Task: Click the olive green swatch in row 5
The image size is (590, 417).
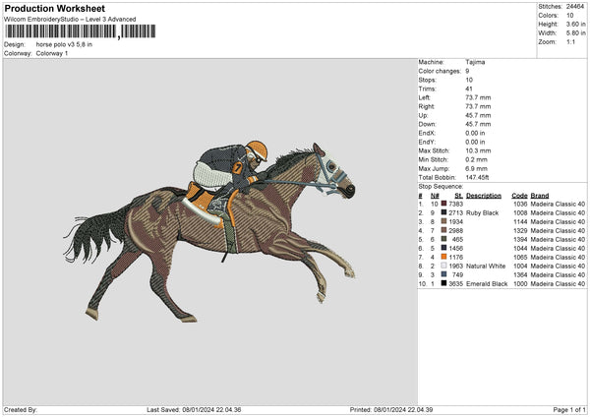Action: pos(444,239)
